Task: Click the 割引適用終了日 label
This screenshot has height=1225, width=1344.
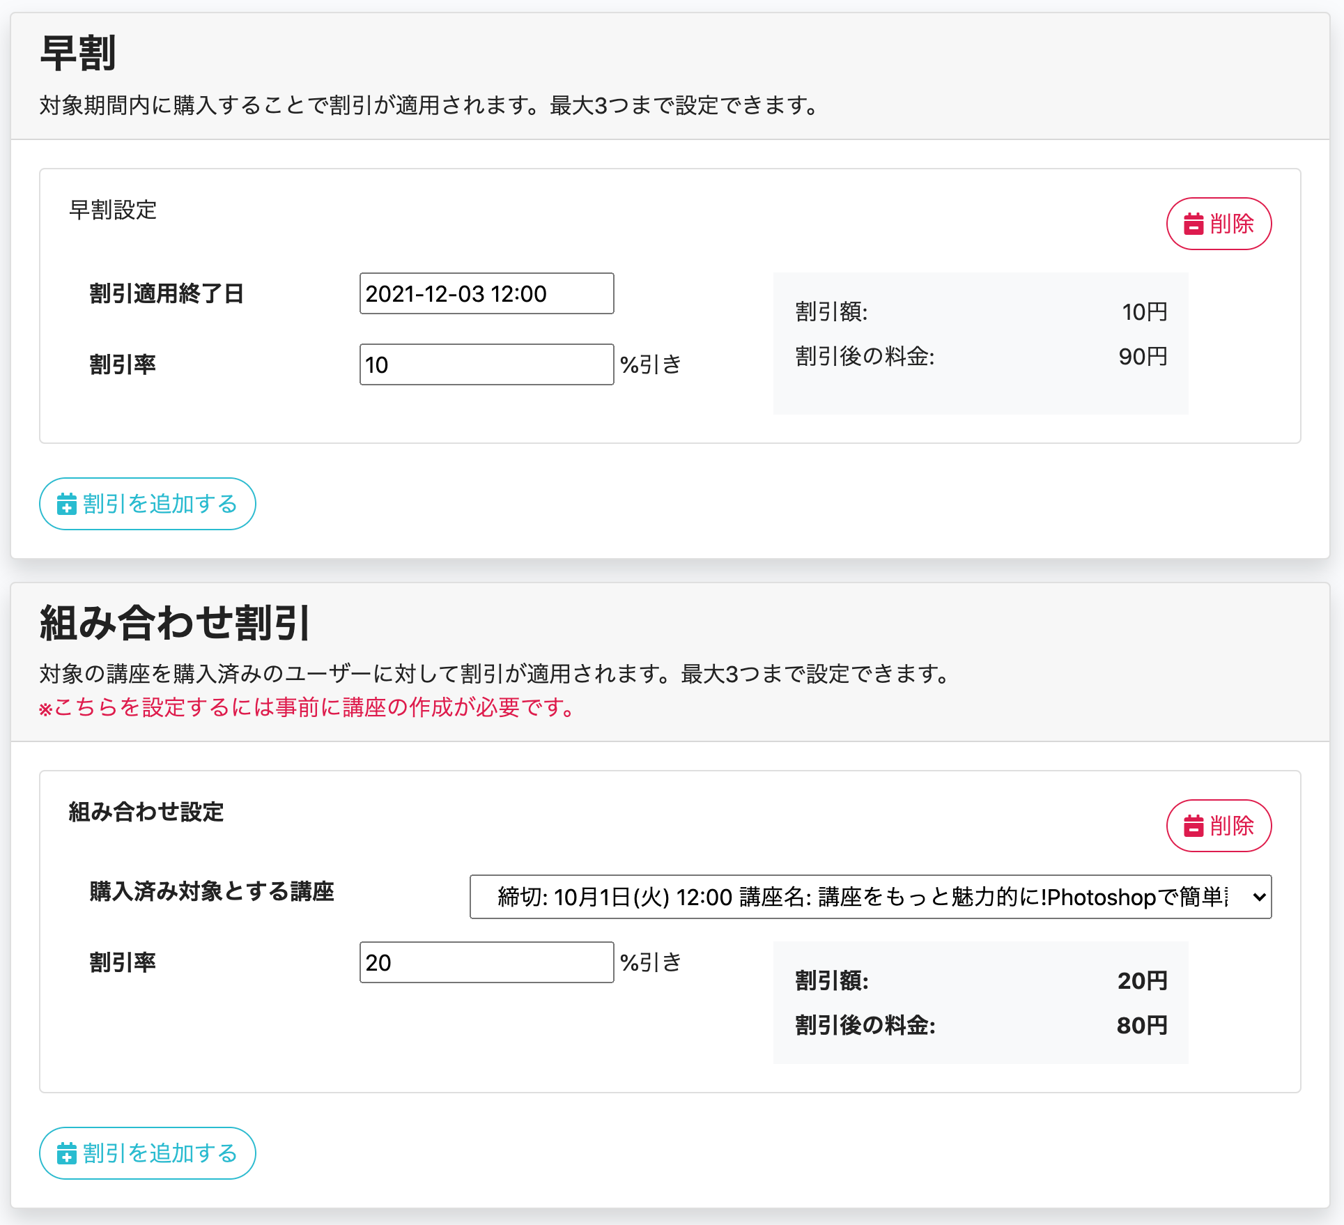Action: point(167,293)
